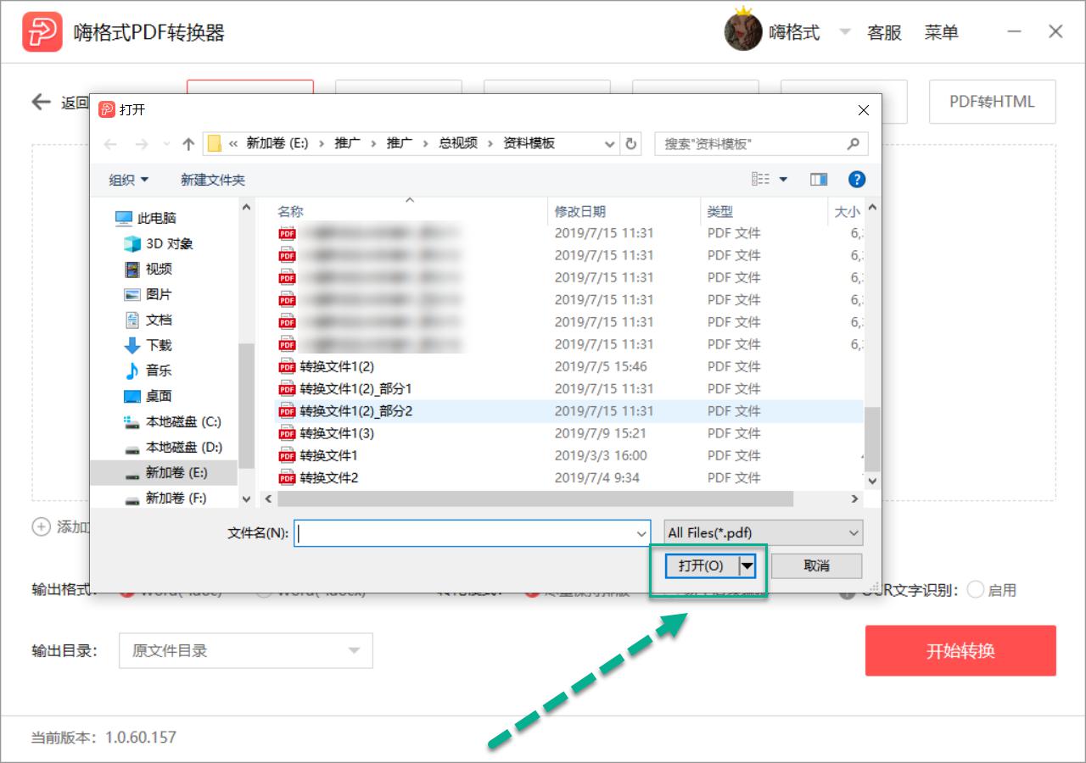
Task: Click the 返回 back arrow in main window
Action: pyautogui.click(x=41, y=103)
